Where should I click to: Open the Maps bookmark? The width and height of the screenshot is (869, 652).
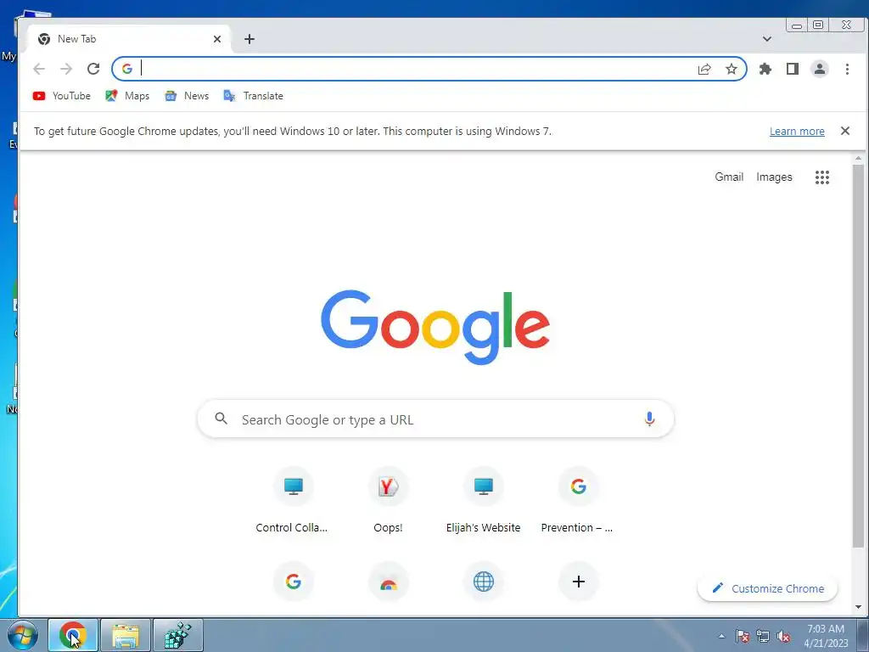127,96
